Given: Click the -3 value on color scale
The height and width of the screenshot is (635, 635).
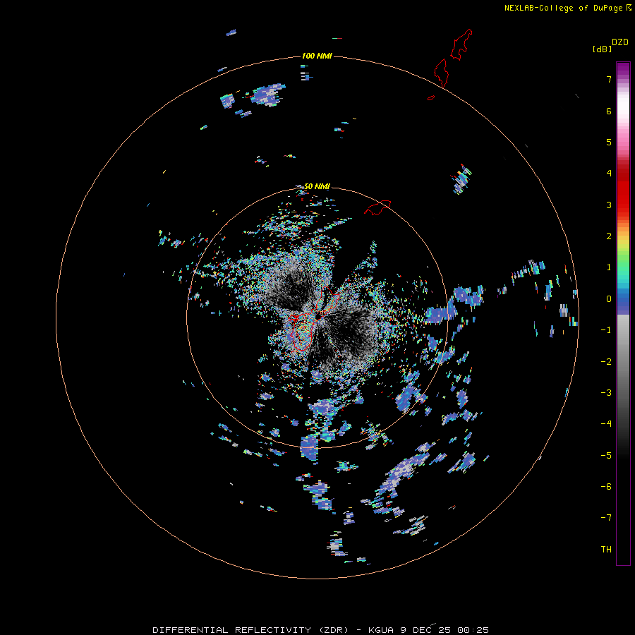Looking at the screenshot, I should click(x=606, y=393).
